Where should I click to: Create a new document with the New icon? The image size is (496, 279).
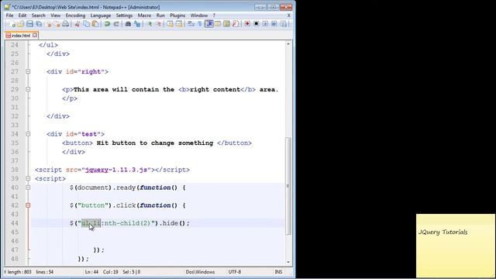point(12,24)
